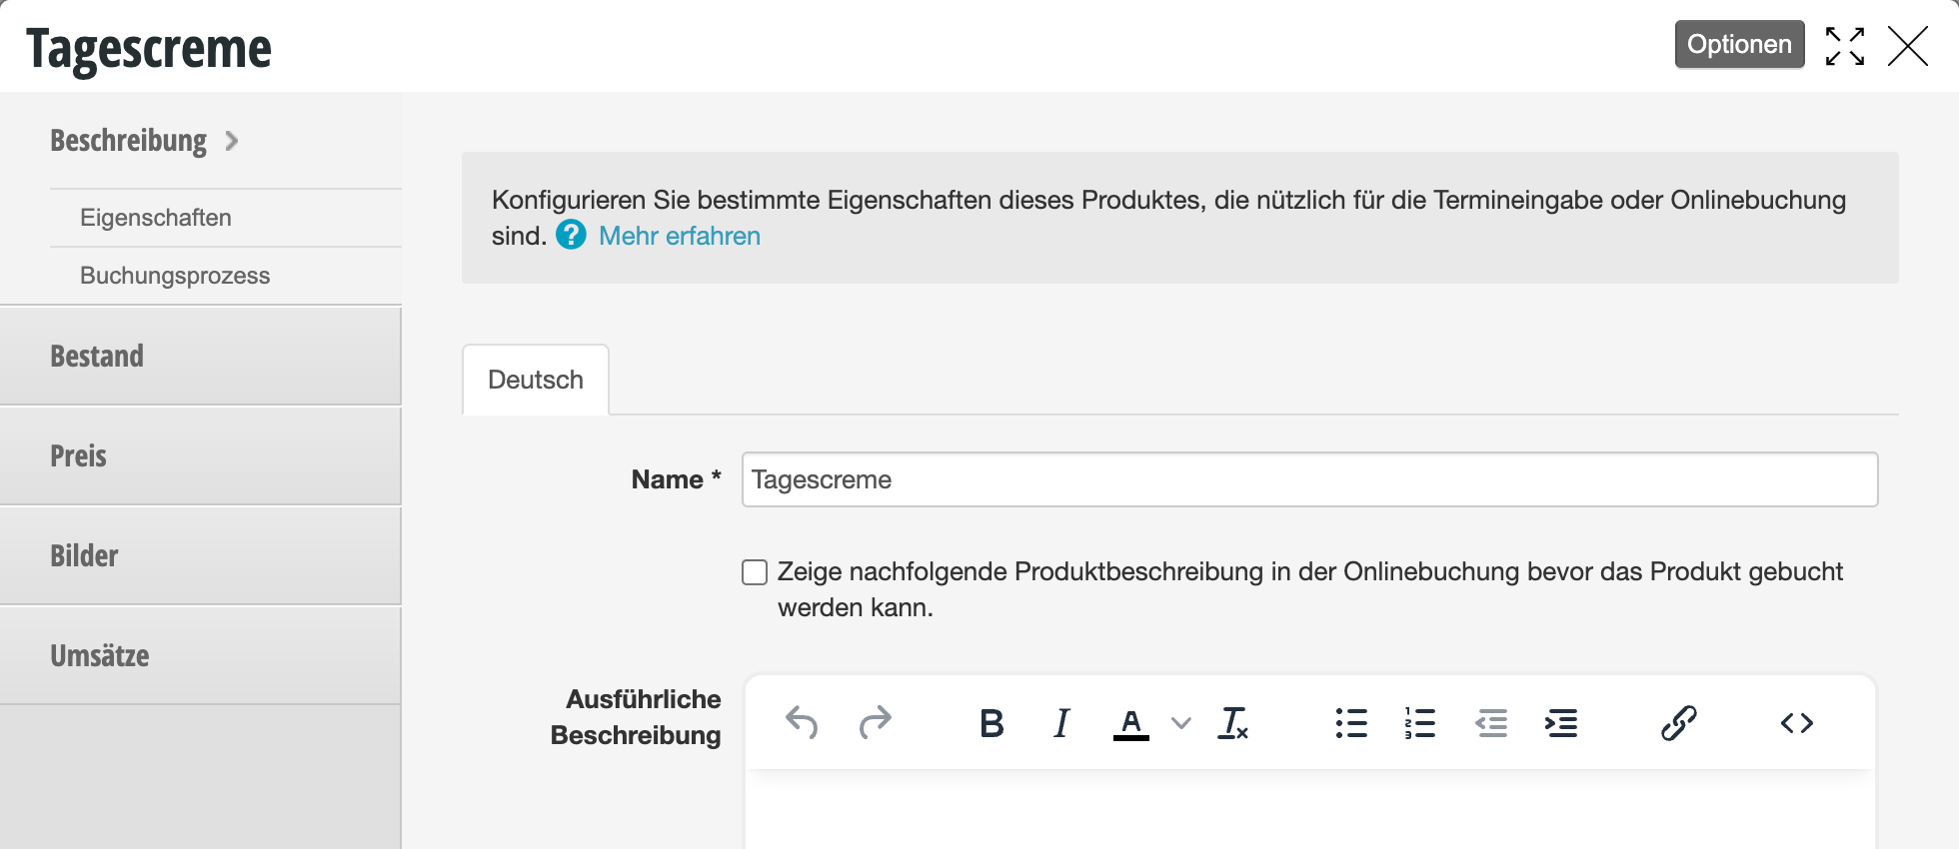1959x849 pixels.
Task: Expand the Beschreibung section chevron
Action: (232, 141)
